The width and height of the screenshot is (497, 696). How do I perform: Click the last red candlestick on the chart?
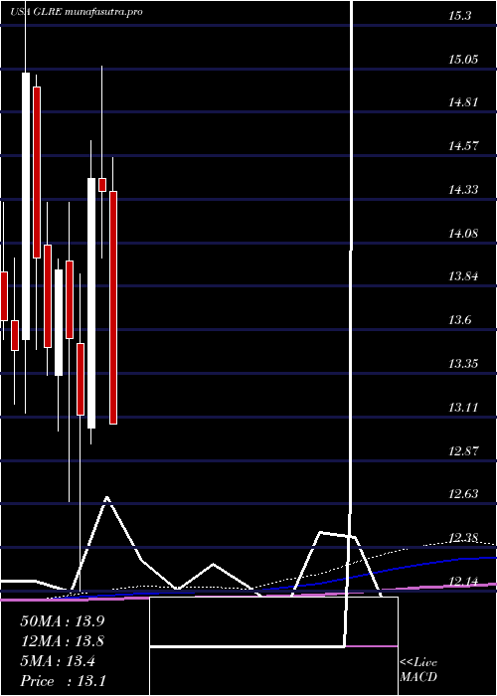pyautogui.click(x=113, y=307)
